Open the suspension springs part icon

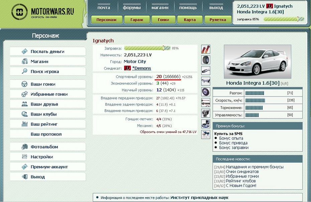[x=206, y=49]
